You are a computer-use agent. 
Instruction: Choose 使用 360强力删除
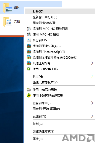[x=60, y=90]
